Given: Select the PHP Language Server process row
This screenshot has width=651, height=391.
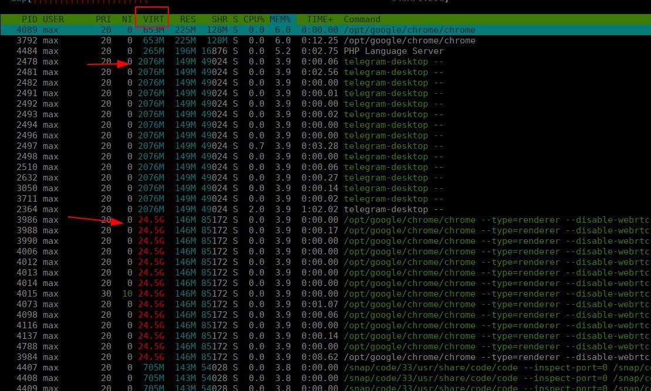Looking at the screenshot, I should point(325,51).
